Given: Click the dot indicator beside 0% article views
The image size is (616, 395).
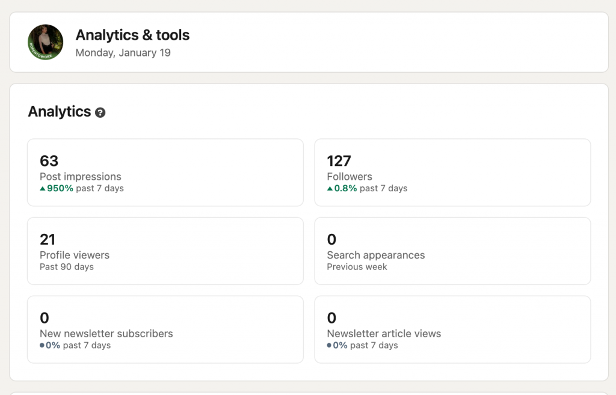Looking at the screenshot, I should [x=330, y=346].
